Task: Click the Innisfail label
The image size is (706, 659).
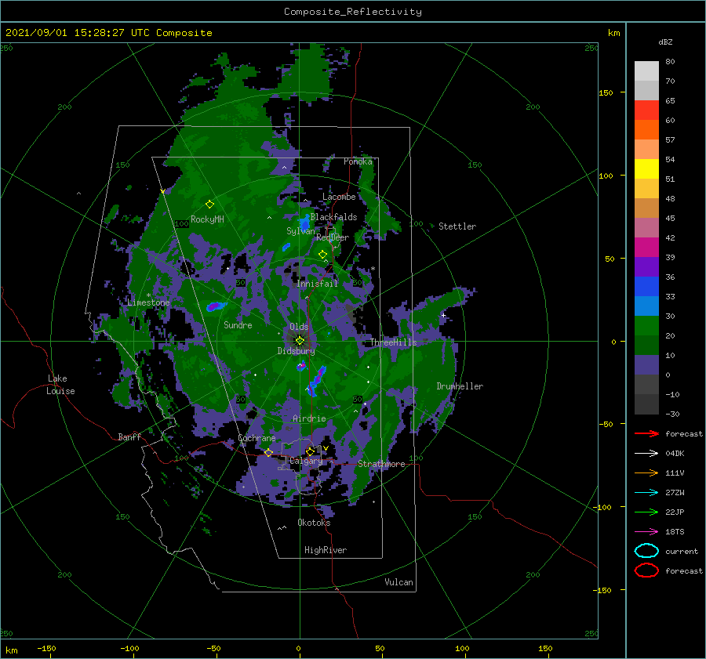Action: pos(317,284)
